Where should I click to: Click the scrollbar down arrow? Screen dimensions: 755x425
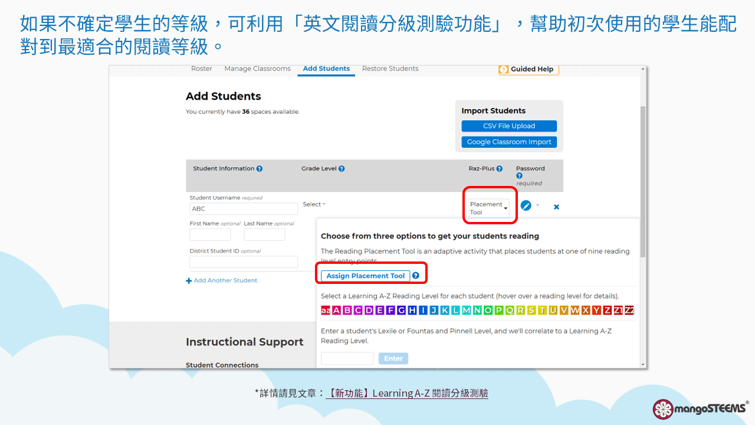(x=643, y=365)
